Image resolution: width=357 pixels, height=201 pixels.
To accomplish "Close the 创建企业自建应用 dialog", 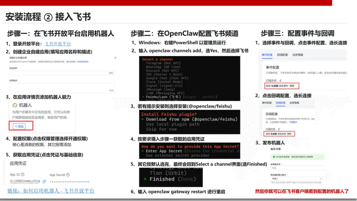I will (x=115, y=57).
